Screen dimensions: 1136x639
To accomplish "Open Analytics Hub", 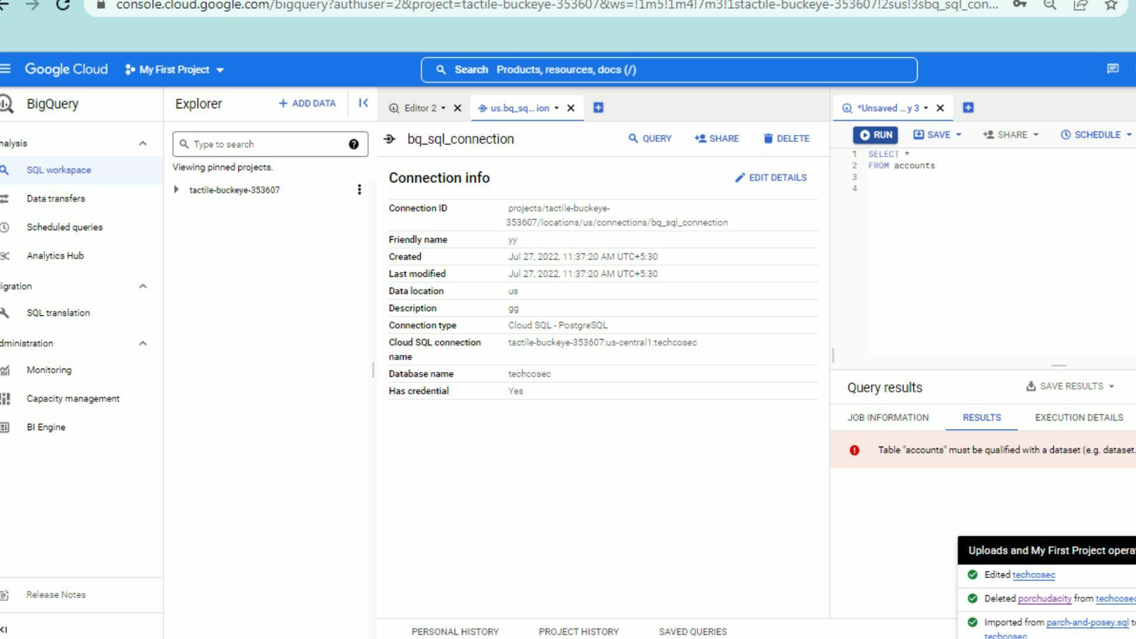I will point(55,256).
